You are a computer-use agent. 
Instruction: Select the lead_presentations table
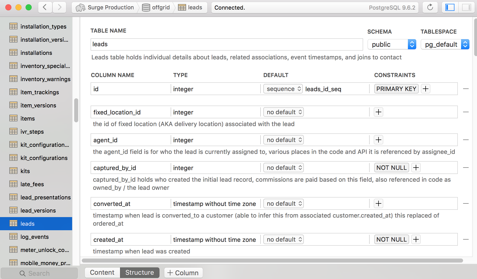point(36,197)
